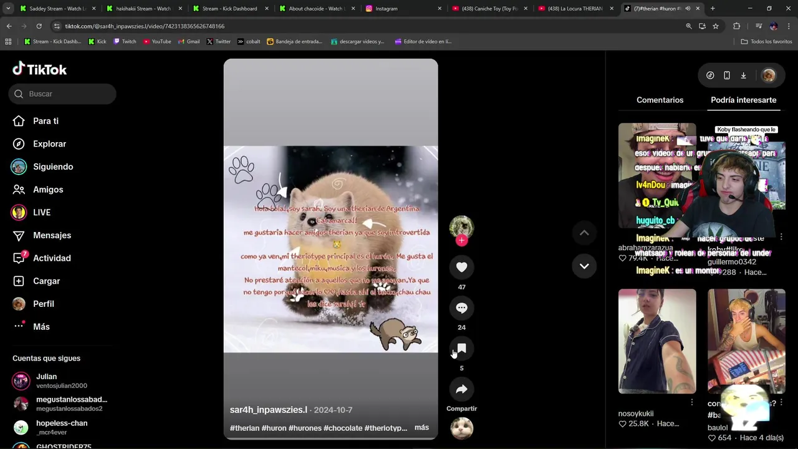Open options dots on guillermo0342 video

click(781, 237)
